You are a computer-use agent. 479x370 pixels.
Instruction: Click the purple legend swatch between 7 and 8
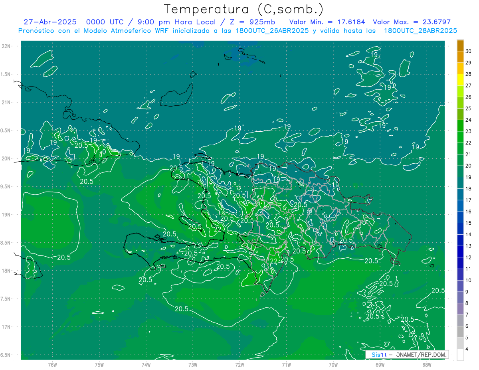pyautogui.click(x=460, y=309)
